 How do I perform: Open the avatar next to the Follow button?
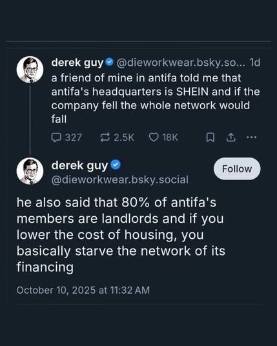(30, 171)
